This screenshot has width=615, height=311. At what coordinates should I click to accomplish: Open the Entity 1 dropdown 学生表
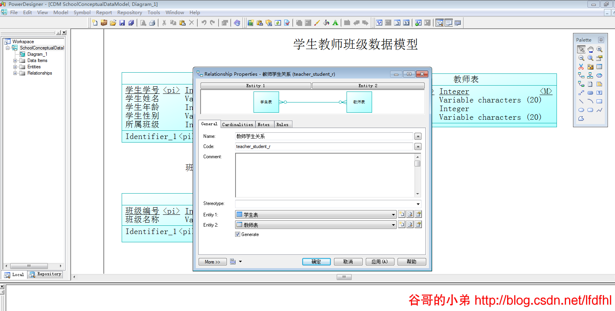[394, 215]
